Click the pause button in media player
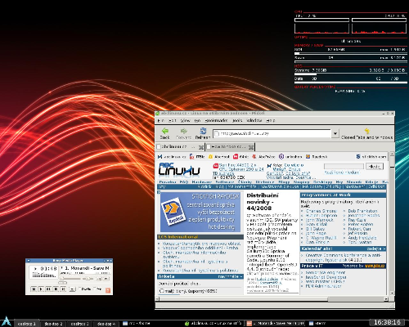 click(x=48, y=289)
